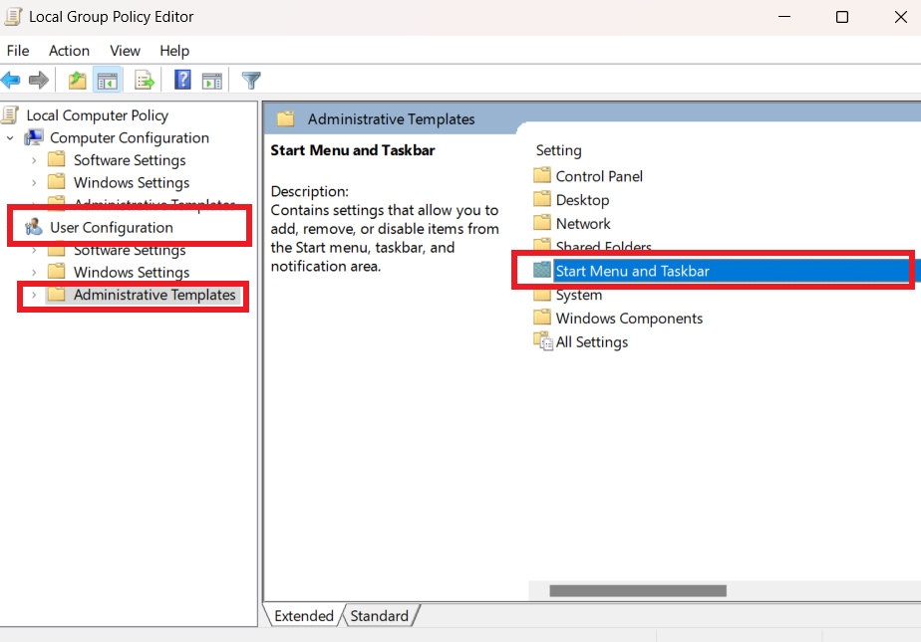Expand Administrative Templates under User Configuration
The width and height of the screenshot is (921, 642).
point(34,295)
